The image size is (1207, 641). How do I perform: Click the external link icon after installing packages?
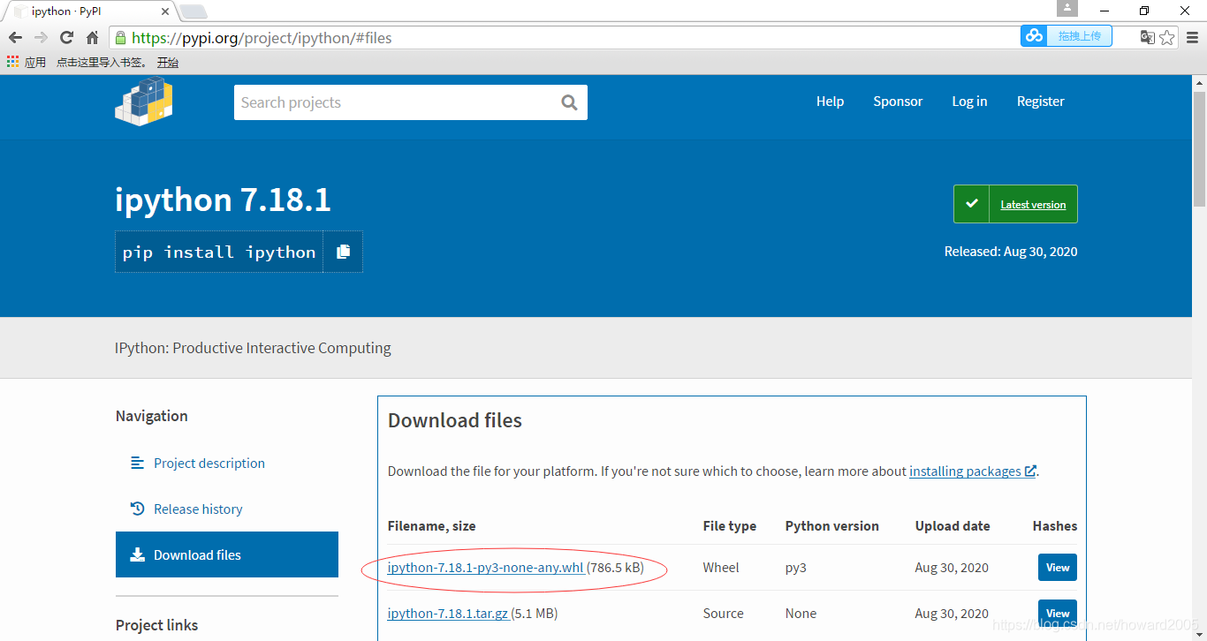pyautogui.click(x=1030, y=471)
